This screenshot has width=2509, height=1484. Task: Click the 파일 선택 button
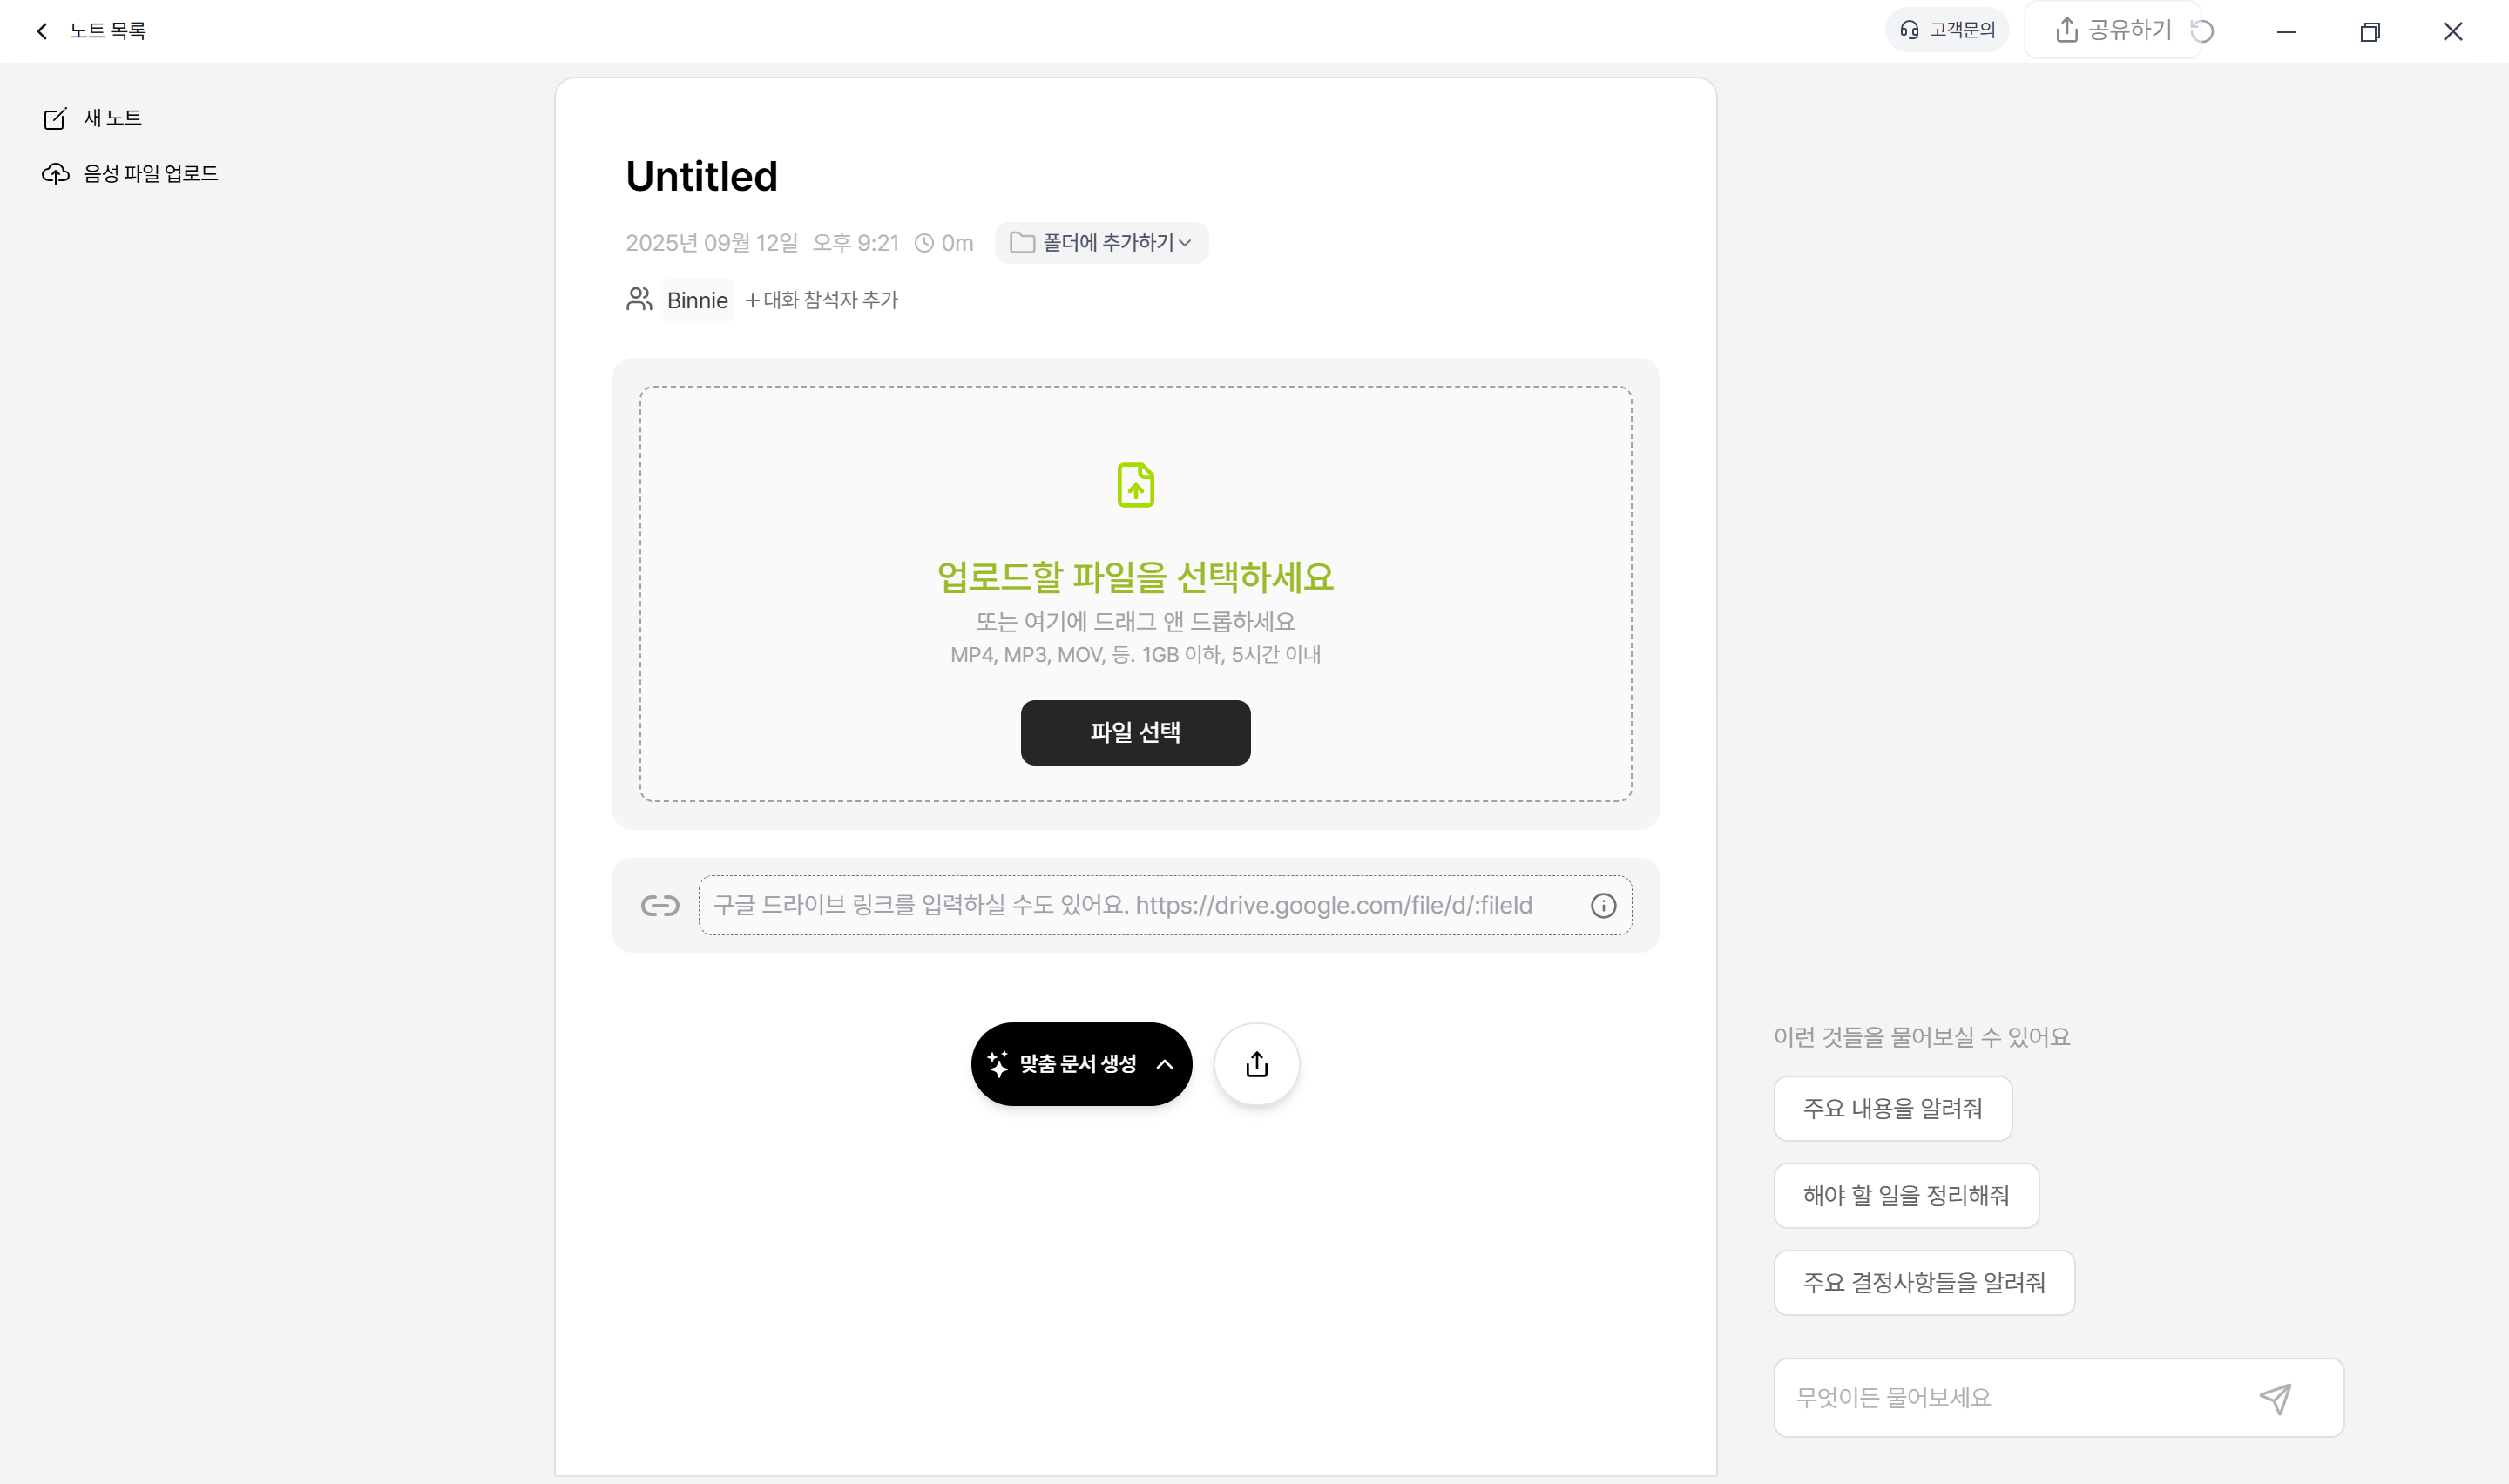click(x=1135, y=733)
